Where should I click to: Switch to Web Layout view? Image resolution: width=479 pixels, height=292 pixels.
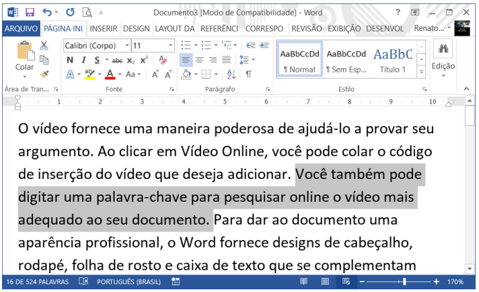[x=346, y=281]
